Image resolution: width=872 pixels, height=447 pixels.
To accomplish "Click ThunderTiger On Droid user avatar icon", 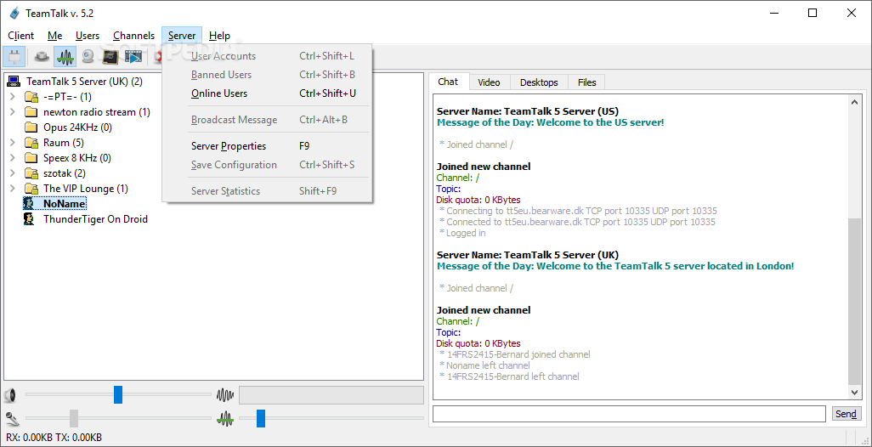I will pos(29,219).
